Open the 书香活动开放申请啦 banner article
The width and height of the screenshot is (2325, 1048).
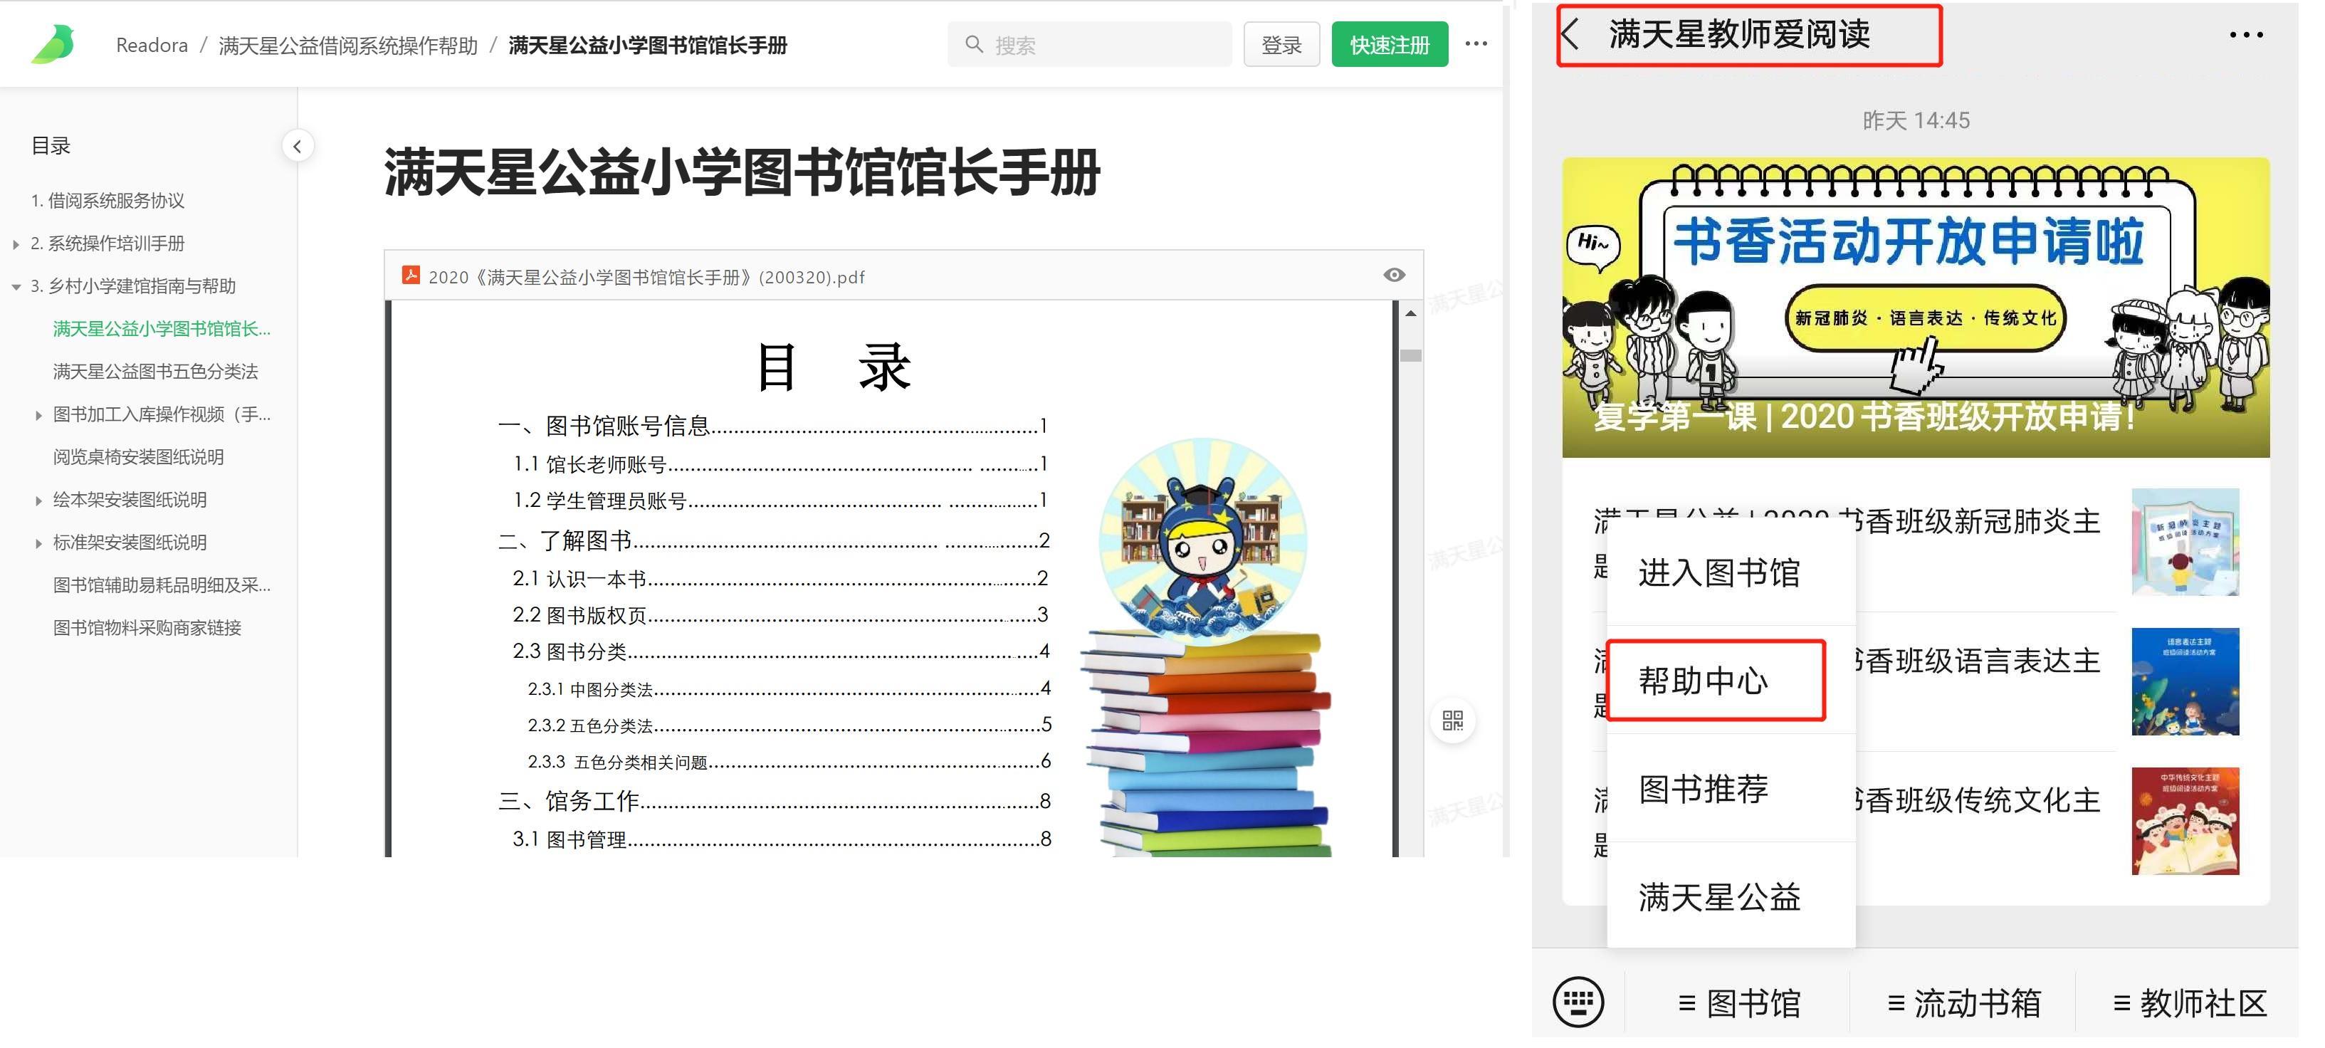(x=1915, y=307)
